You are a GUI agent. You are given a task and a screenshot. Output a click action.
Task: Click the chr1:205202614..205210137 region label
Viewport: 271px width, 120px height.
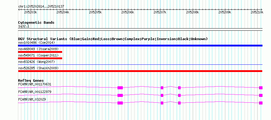pyautogui.click(x=41, y=6)
